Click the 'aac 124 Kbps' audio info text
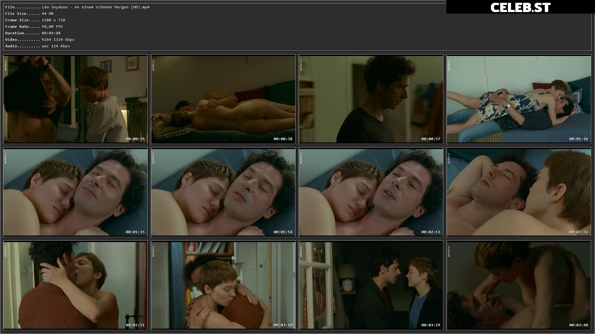Image resolution: width=595 pixels, height=334 pixels. (x=56, y=46)
